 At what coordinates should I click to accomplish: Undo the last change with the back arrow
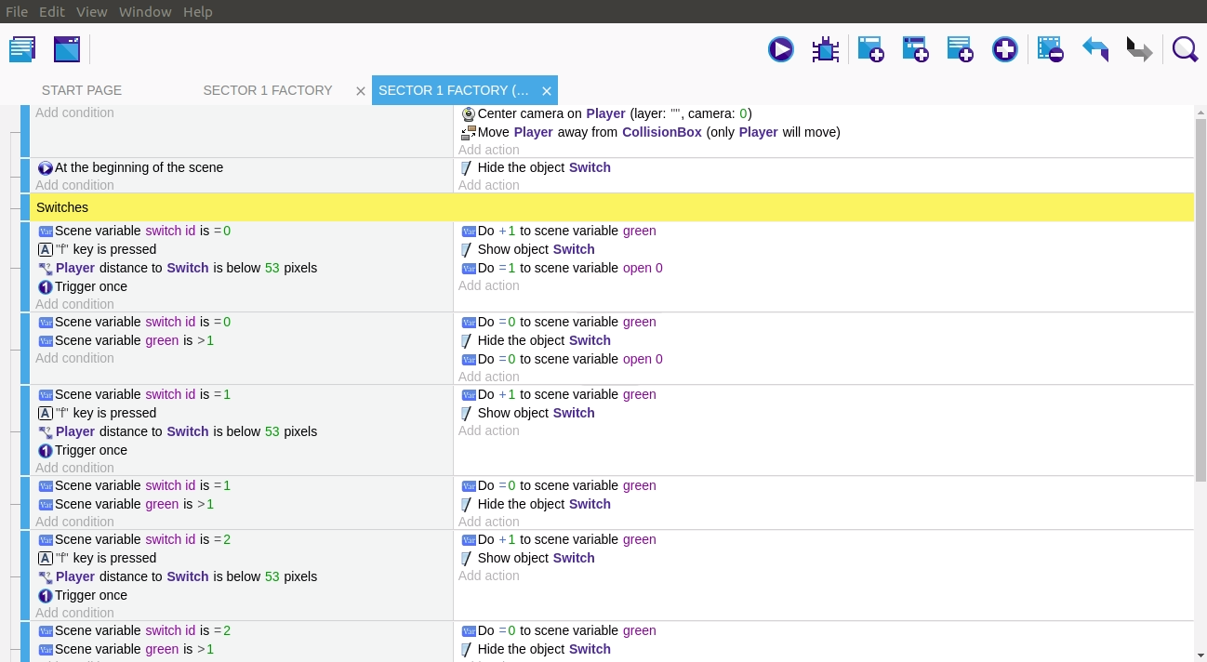(1094, 49)
